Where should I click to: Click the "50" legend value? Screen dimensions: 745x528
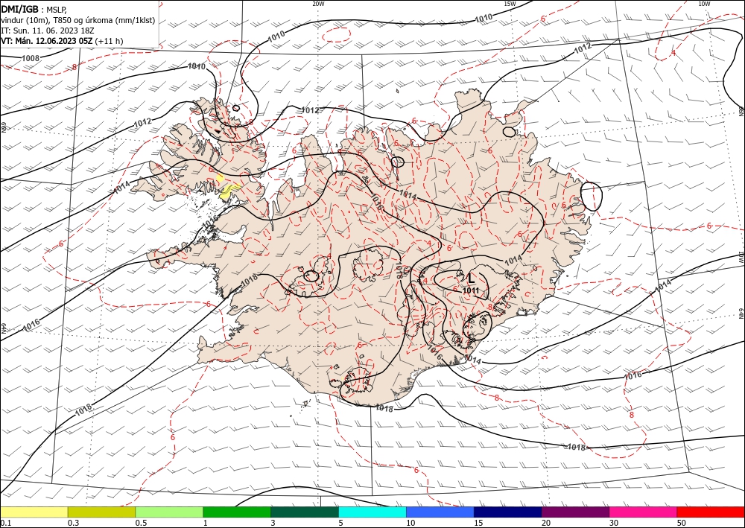(682, 523)
